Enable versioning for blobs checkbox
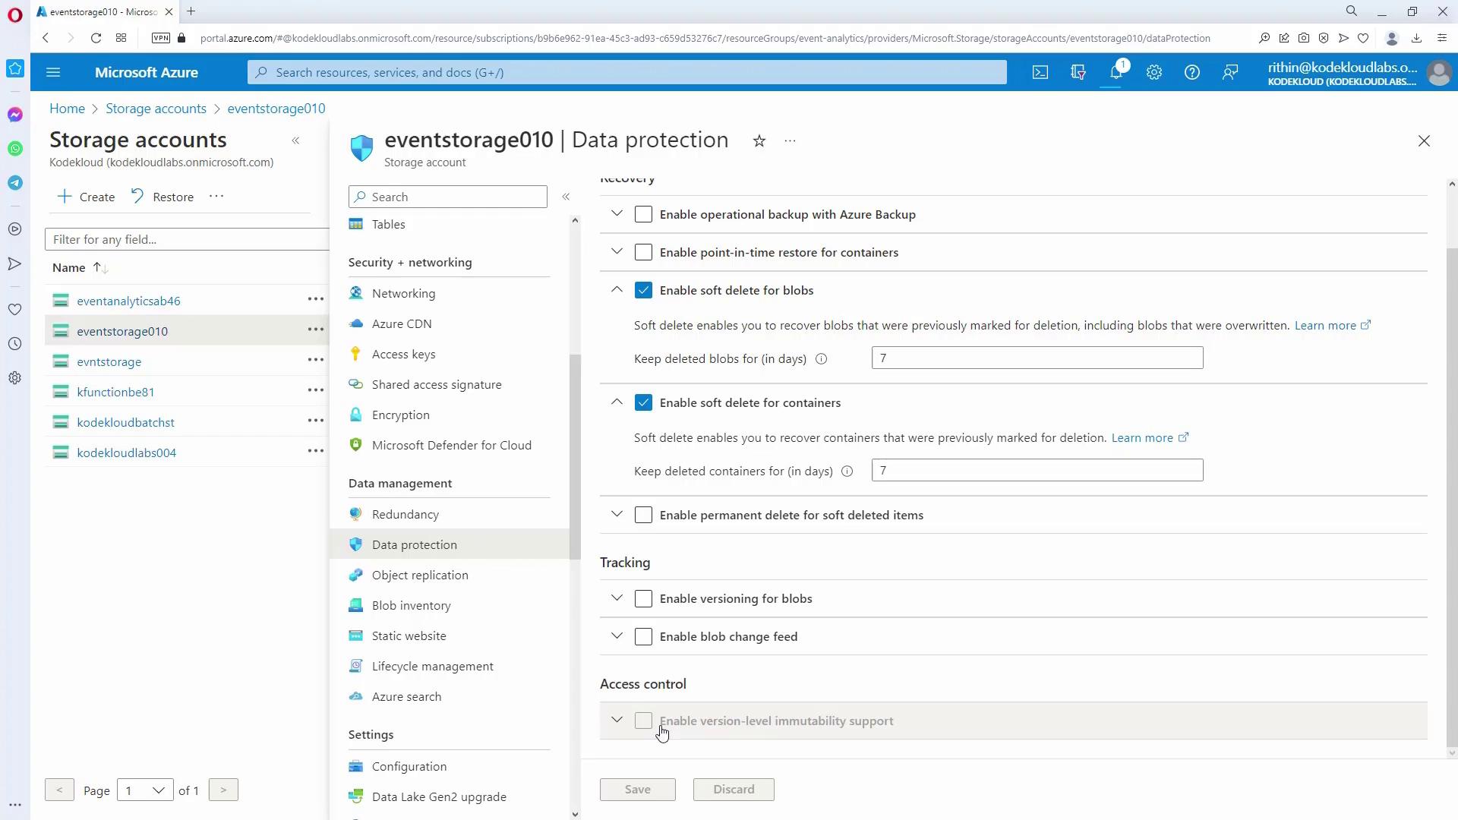Image resolution: width=1458 pixels, height=820 pixels. pos(643,598)
